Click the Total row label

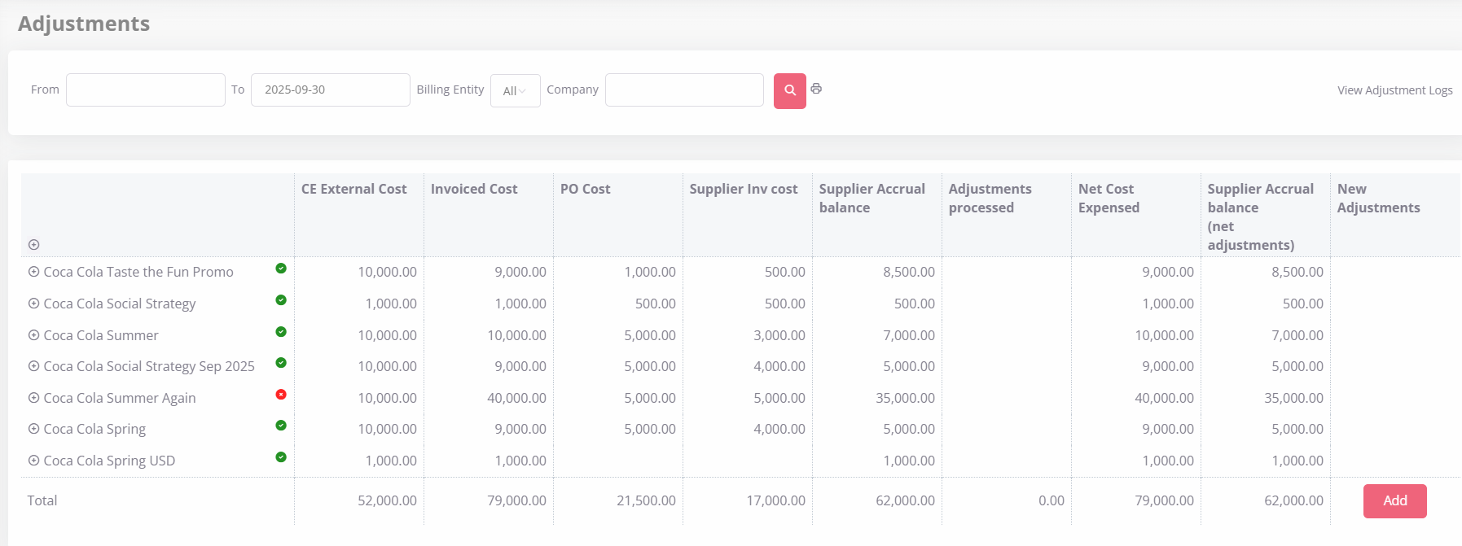point(42,500)
